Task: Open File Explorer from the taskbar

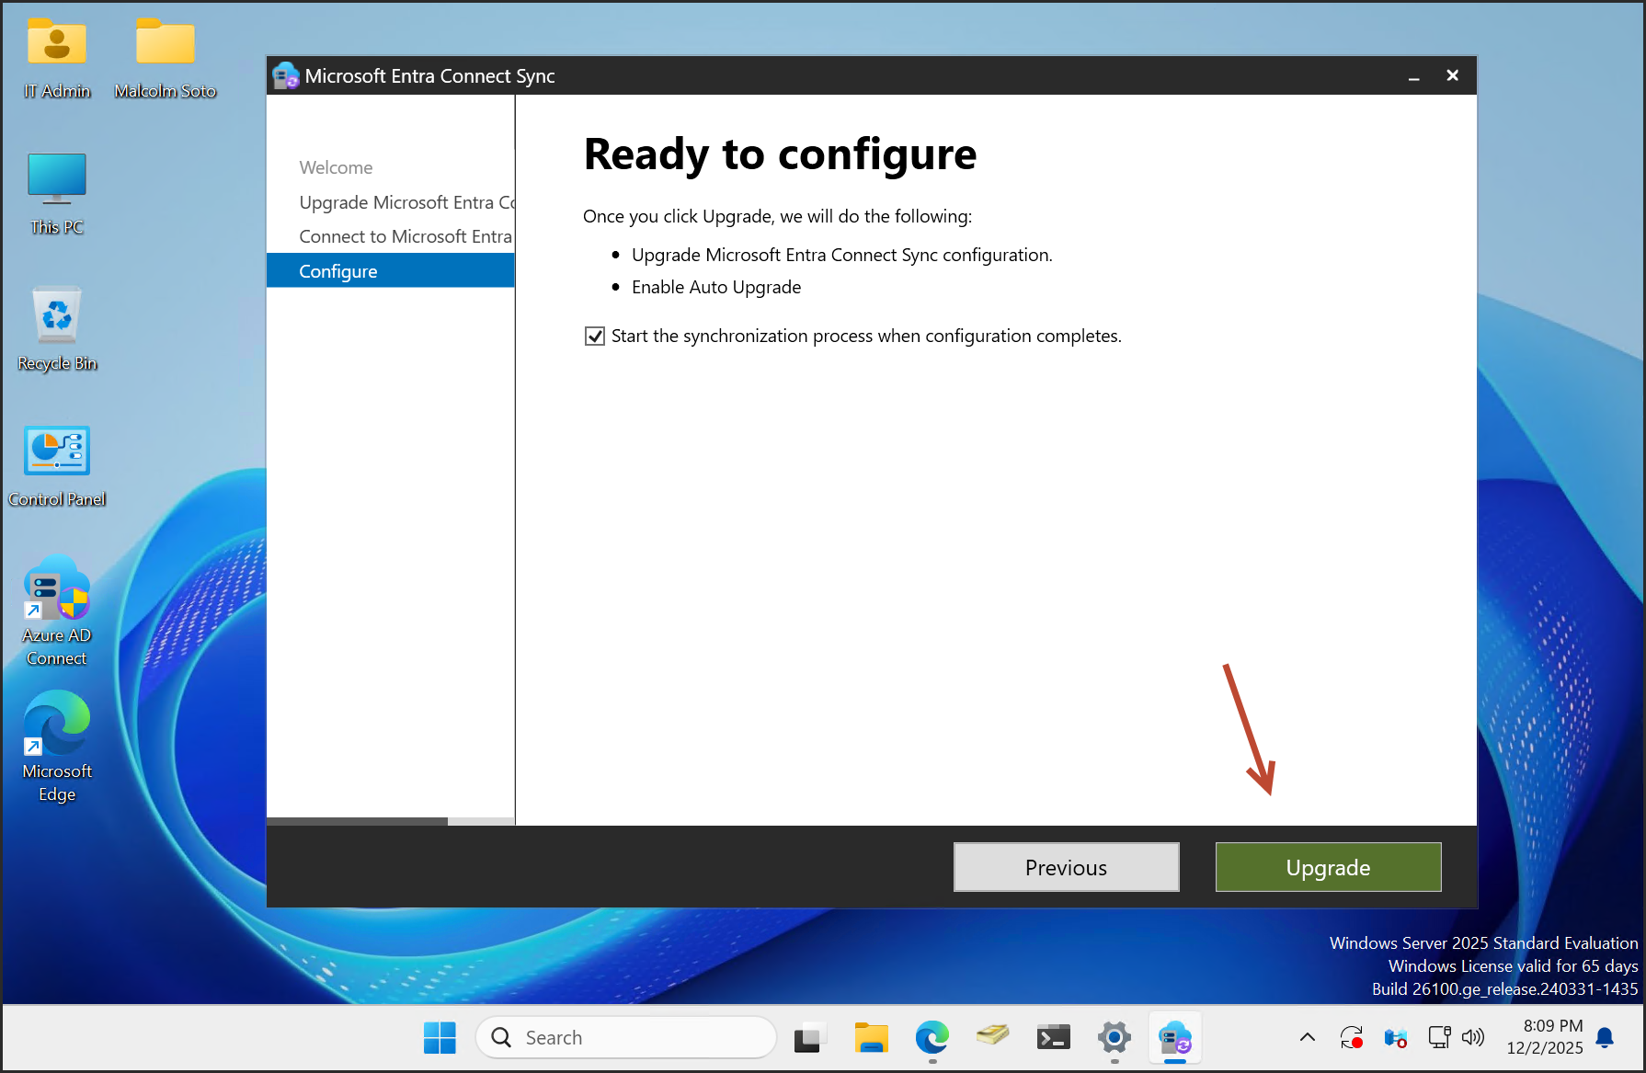Action: coord(871,1038)
